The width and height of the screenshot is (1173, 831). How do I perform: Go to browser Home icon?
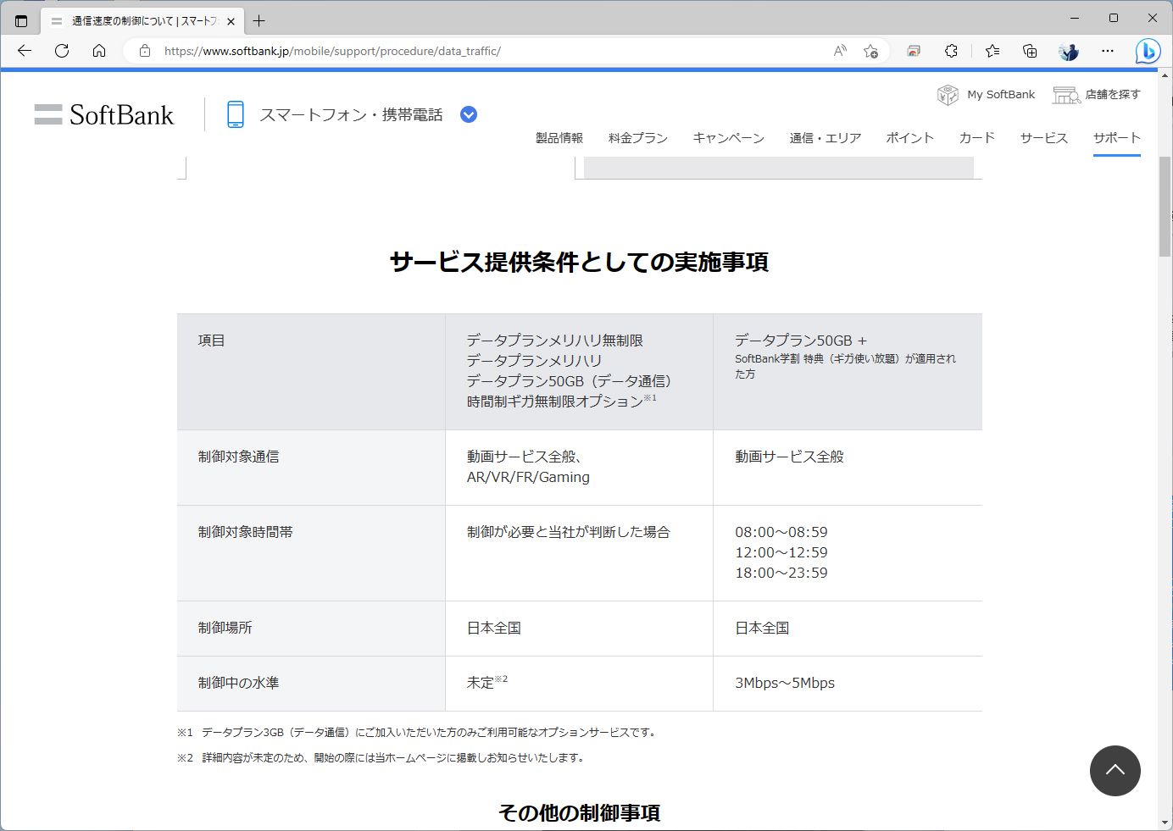tap(99, 51)
